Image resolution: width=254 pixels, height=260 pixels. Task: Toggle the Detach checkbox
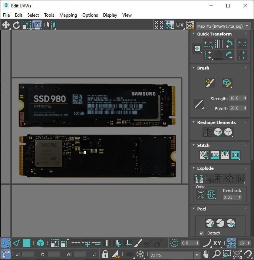click(x=202, y=233)
